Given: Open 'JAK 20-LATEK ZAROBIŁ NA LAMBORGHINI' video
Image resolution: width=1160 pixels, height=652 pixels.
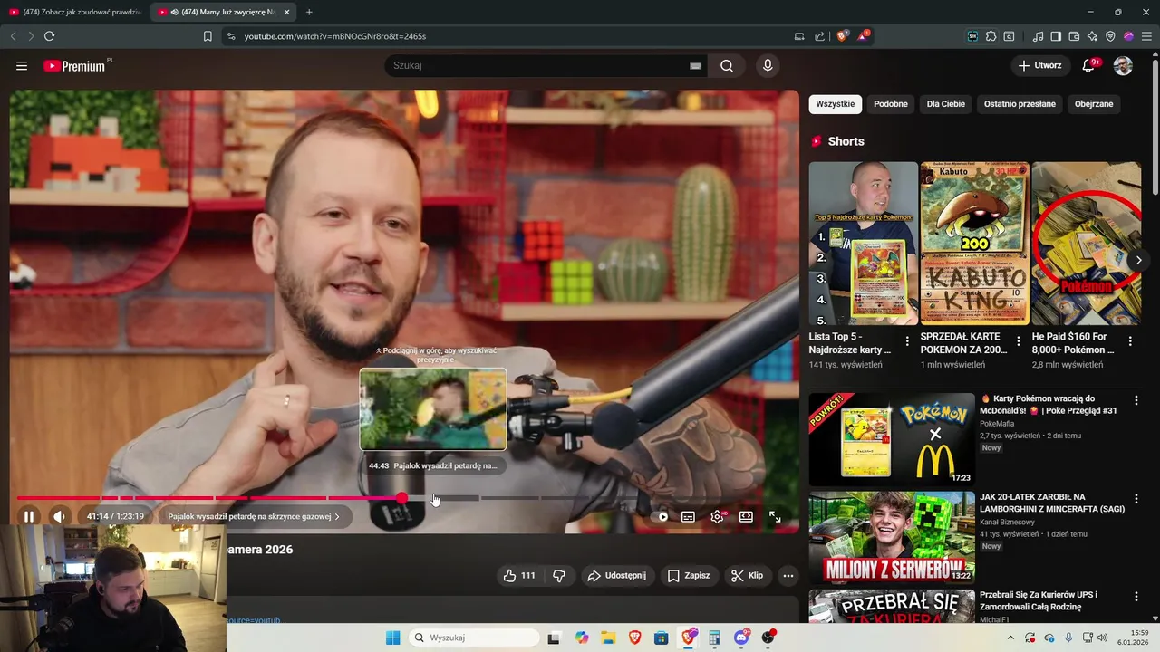Looking at the screenshot, I should (1052, 503).
